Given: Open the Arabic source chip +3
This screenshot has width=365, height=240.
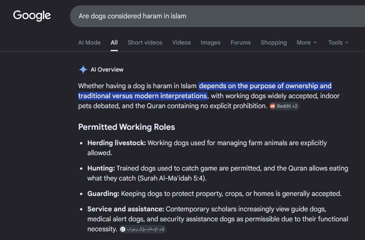Looking at the screenshot, I should (x=143, y=229).
